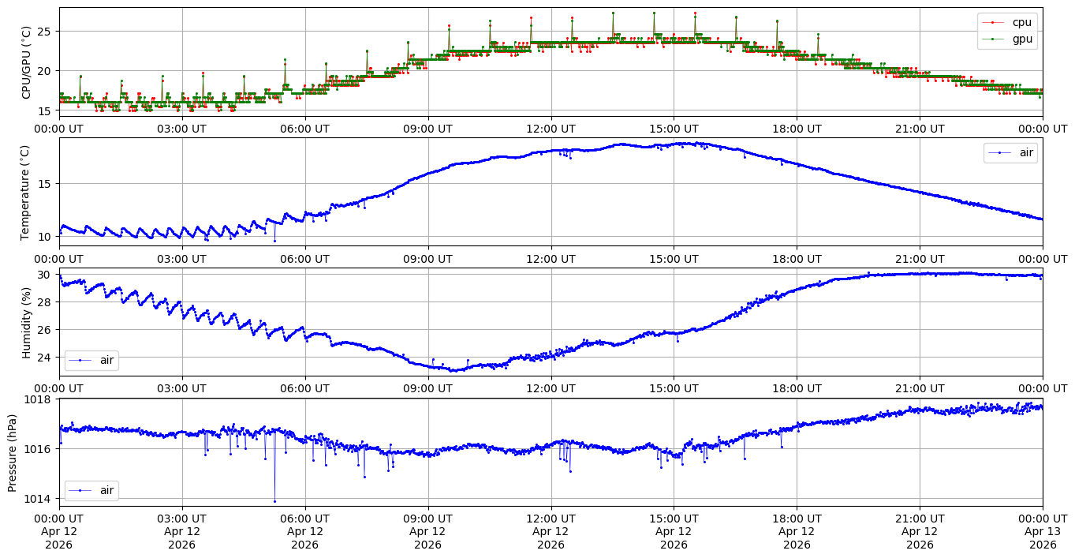Viewport: 1075px width, 558px height.
Task: Click the 25 tick on the CPU/GPU axis
Action: pos(45,32)
